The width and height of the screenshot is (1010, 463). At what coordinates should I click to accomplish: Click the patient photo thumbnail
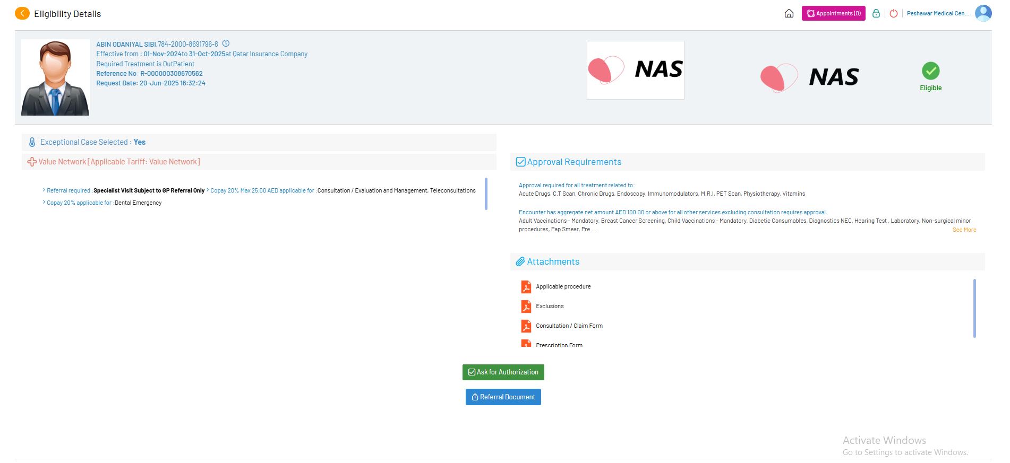[55, 77]
